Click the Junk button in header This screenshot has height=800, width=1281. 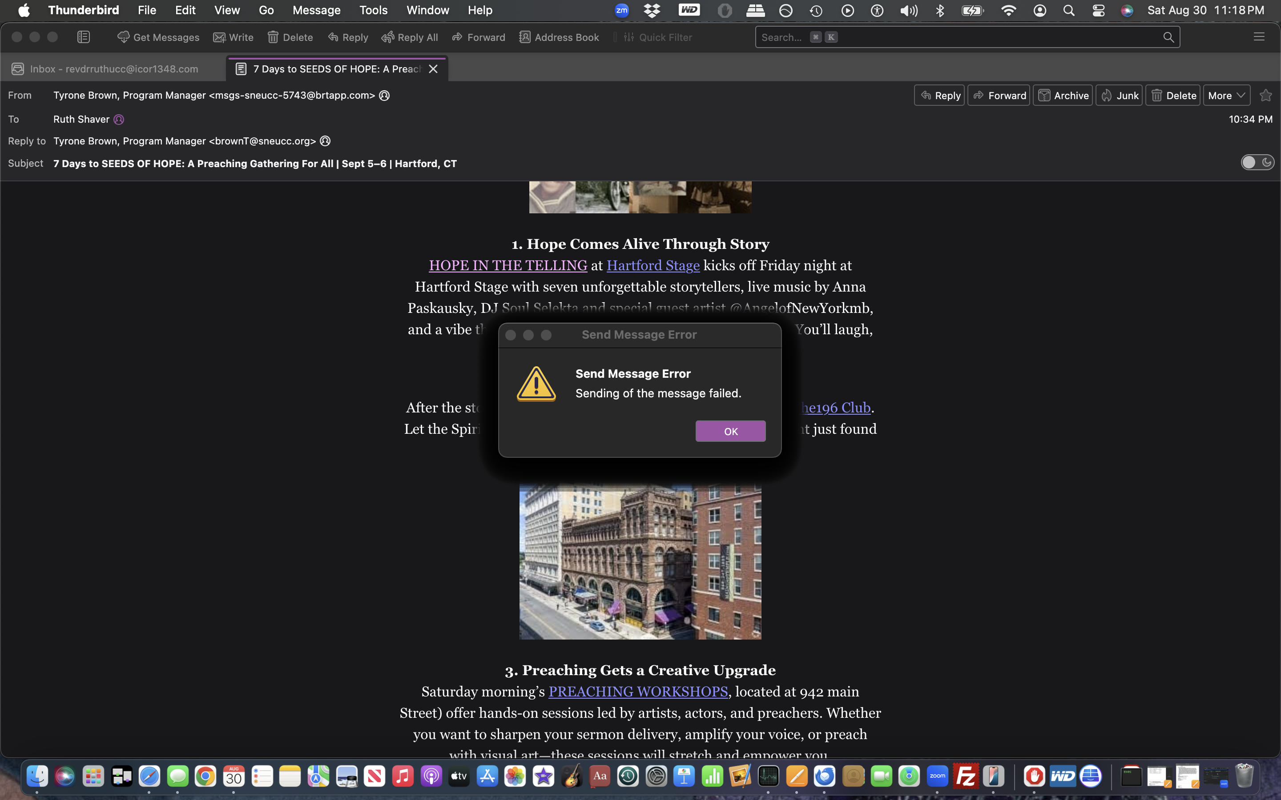[x=1119, y=95]
